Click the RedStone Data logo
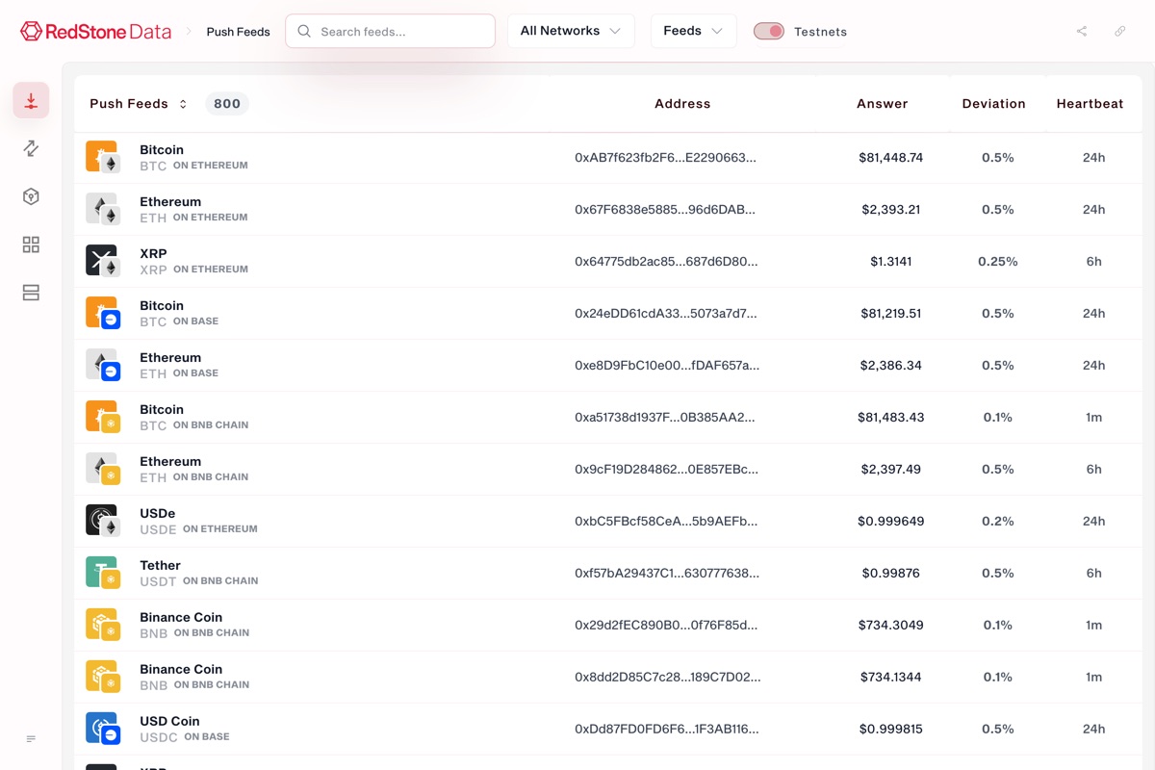Image resolution: width=1155 pixels, height=770 pixels. (x=95, y=31)
